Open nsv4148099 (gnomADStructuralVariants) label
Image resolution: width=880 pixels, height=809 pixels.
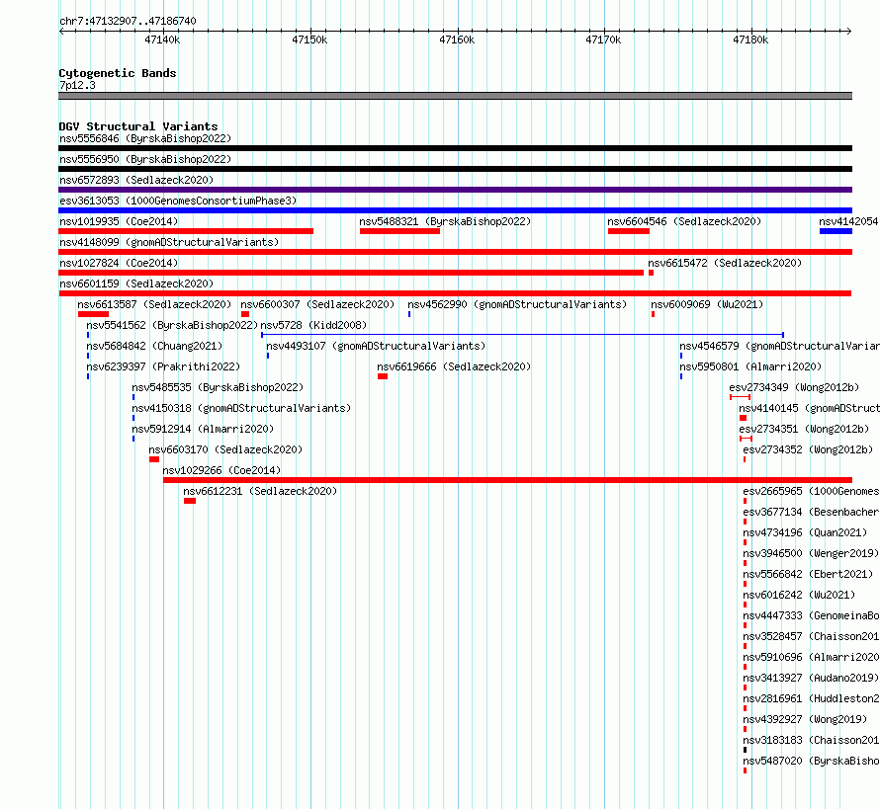pos(169,242)
